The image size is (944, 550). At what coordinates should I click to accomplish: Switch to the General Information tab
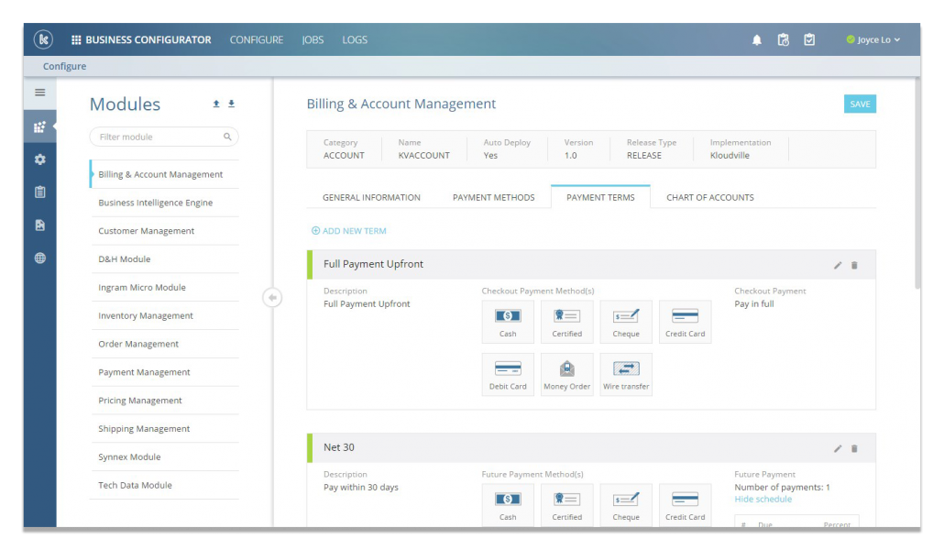click(371, 198)
